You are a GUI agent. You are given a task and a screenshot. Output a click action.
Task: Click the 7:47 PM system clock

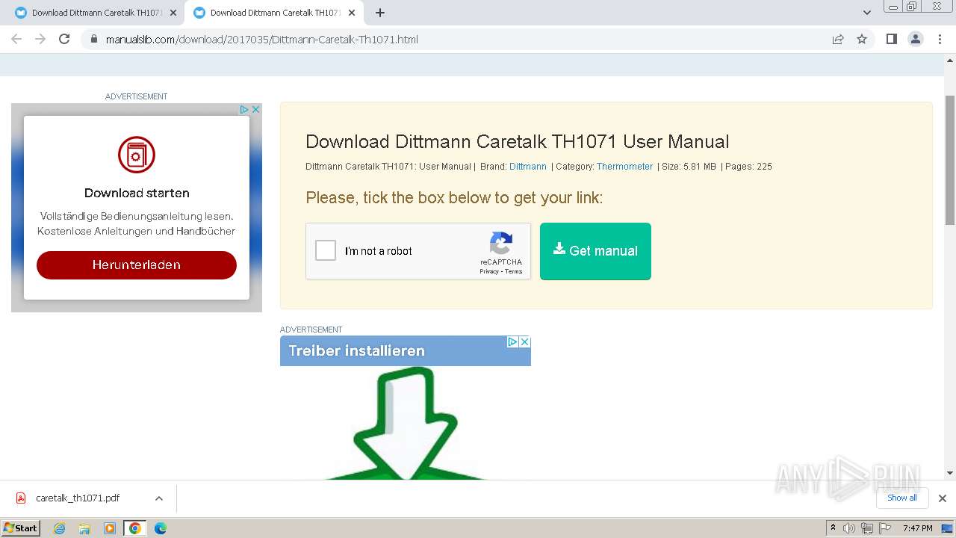[917, 528]
